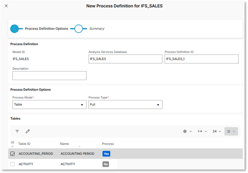Screen dimensions: 248x173
Task: Toggle the select-all rows checkmark header
Action: tap(12, 146)
